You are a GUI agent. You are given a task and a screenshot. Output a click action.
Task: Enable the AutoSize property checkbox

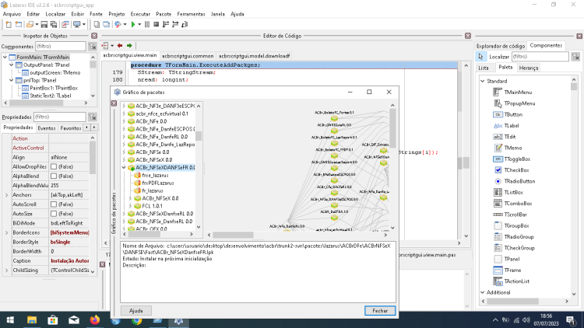tap(54, 214)
